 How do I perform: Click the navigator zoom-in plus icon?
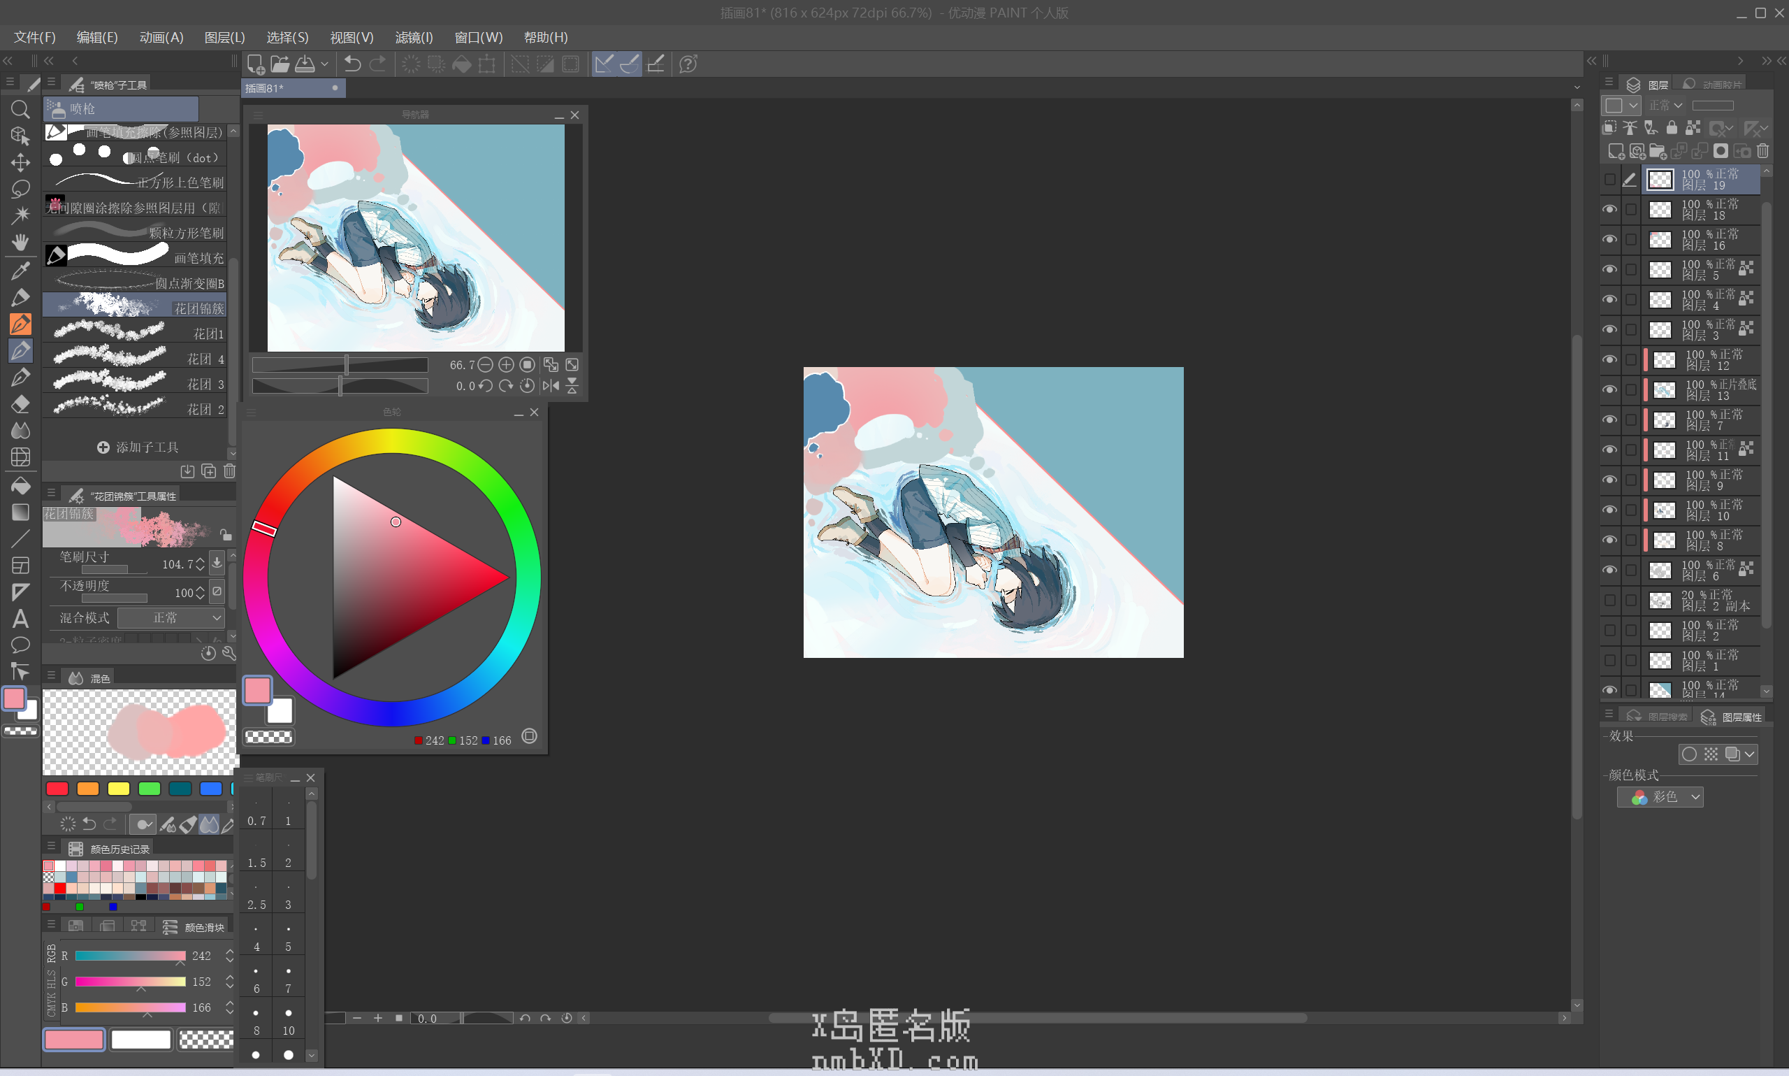[506, 365]
